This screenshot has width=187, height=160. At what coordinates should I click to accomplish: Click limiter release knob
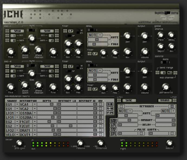click(80, 143)
